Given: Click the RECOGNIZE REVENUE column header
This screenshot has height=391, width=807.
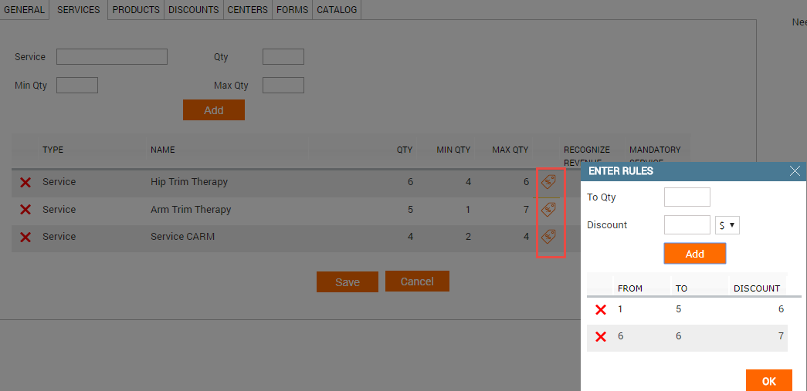Looking at the screenshot, I should click(587, 155).
